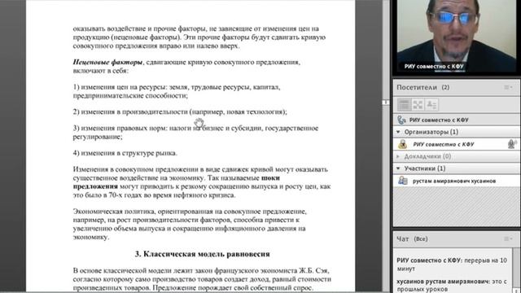
Task: Click list item '1) изменения цен на ресурсы'
Action: (177, 91)
